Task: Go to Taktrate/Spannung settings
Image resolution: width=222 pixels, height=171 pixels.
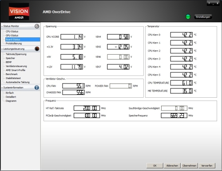Action: click(x=16, y=54)
